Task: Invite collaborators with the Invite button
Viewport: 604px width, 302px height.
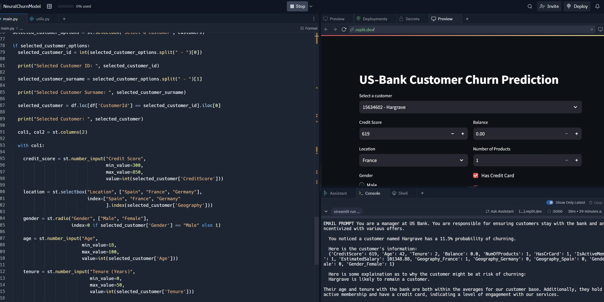Action: tap(549, 6)
